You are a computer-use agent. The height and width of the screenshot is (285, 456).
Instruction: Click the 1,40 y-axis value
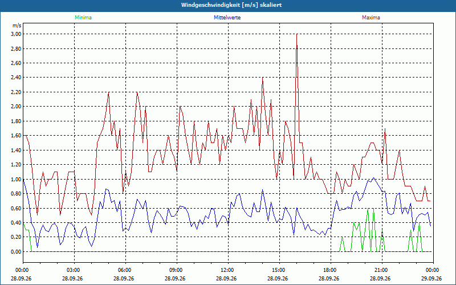click(x=17, y=150)
